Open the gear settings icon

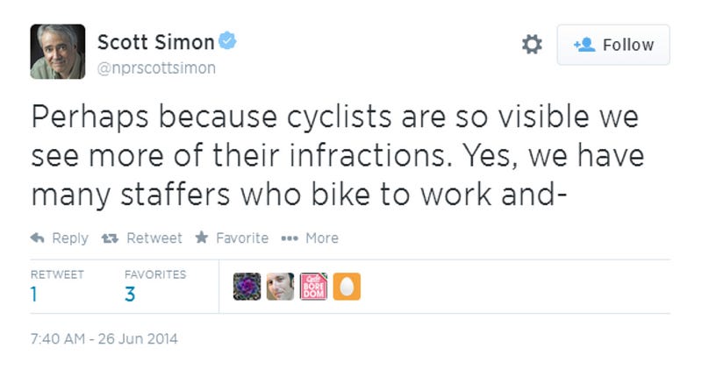[532, 45]
